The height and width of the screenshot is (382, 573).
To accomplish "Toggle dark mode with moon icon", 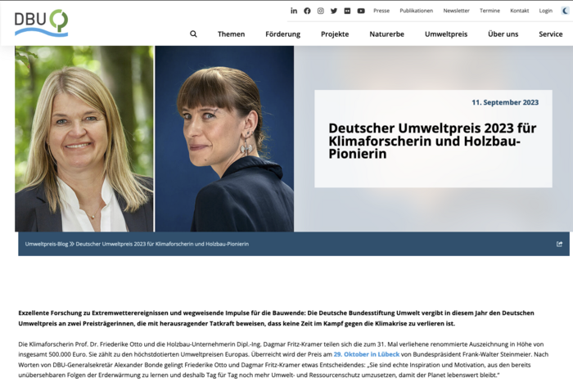I will click(x=565, y=11).
